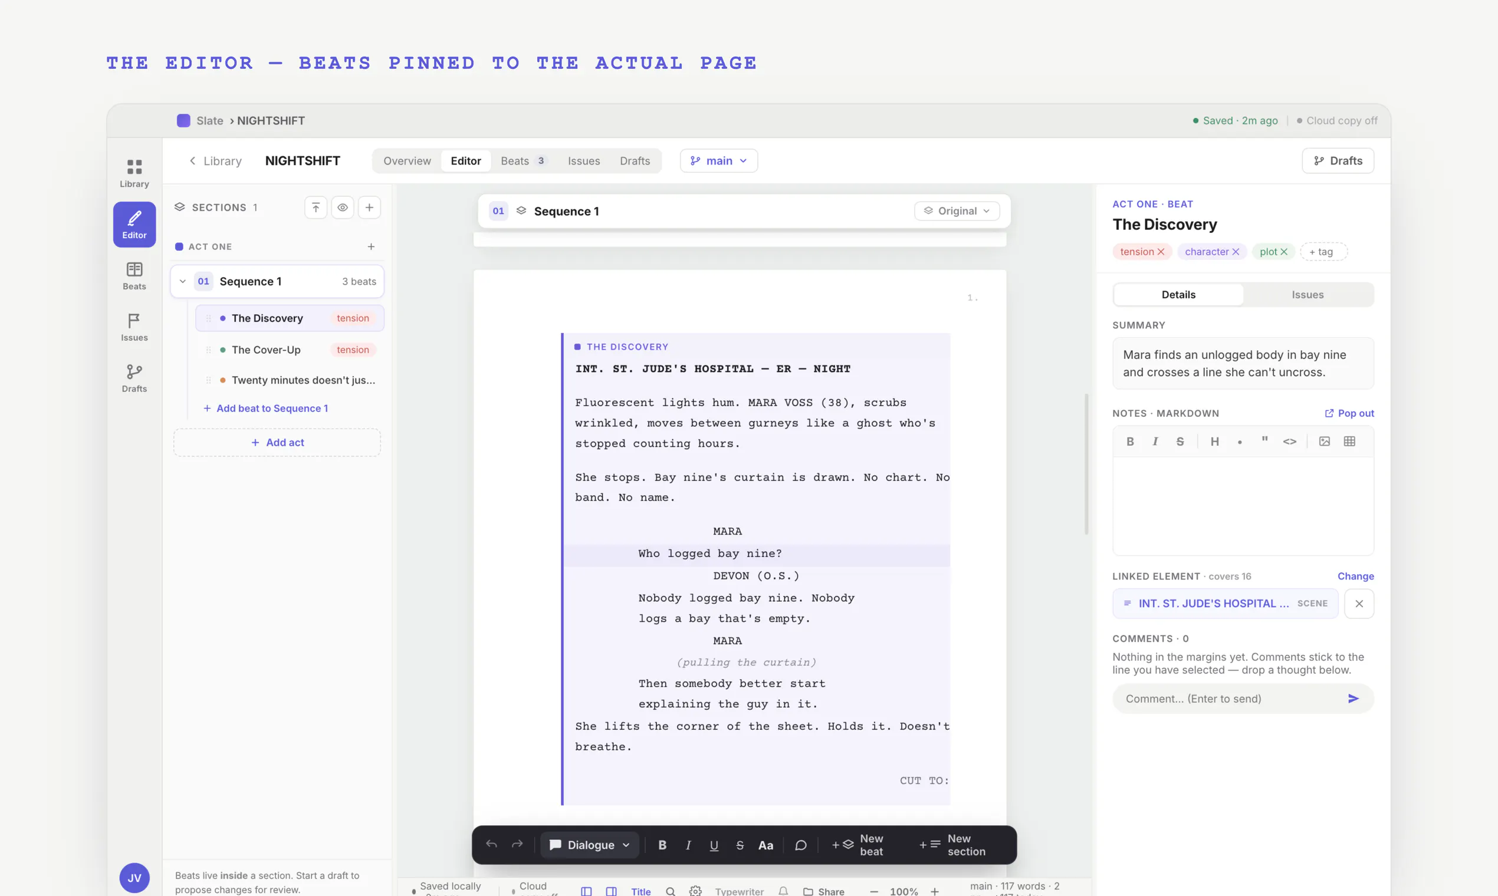Image resolution: width=1498 pixels, height=896 pixels.
Task: Click the code button in notes toolbar
Action: coord(1290,442)
